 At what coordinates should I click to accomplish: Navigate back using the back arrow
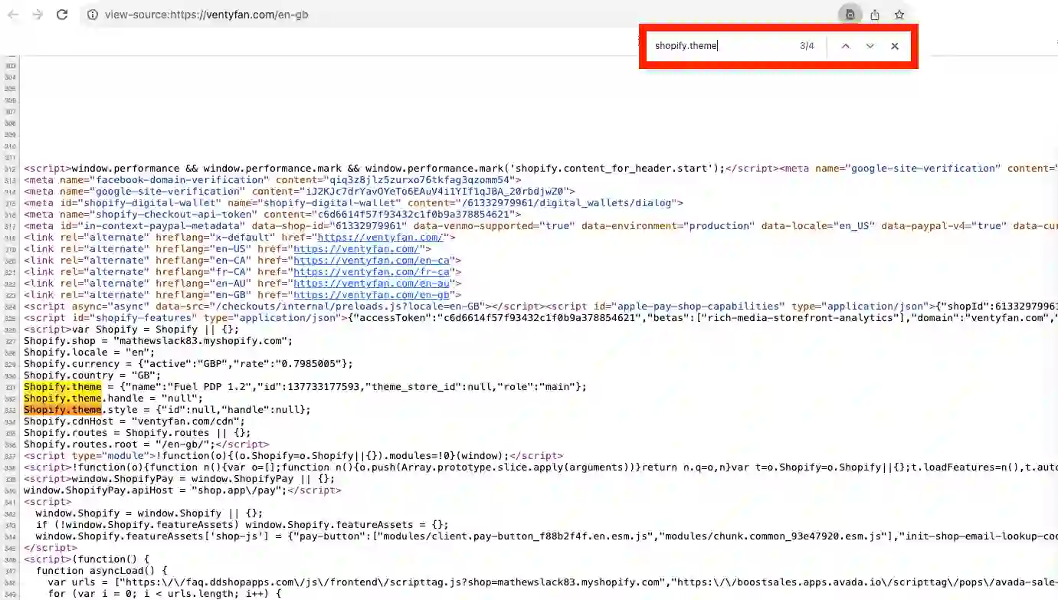(x=15, y=14)
